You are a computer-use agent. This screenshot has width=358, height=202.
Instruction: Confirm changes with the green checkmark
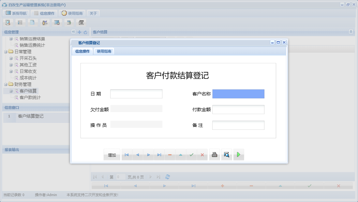tap(191, 154)
